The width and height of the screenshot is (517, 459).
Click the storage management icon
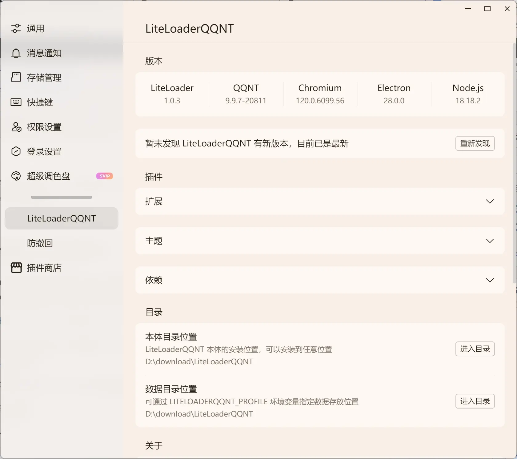tap(16, 78)
